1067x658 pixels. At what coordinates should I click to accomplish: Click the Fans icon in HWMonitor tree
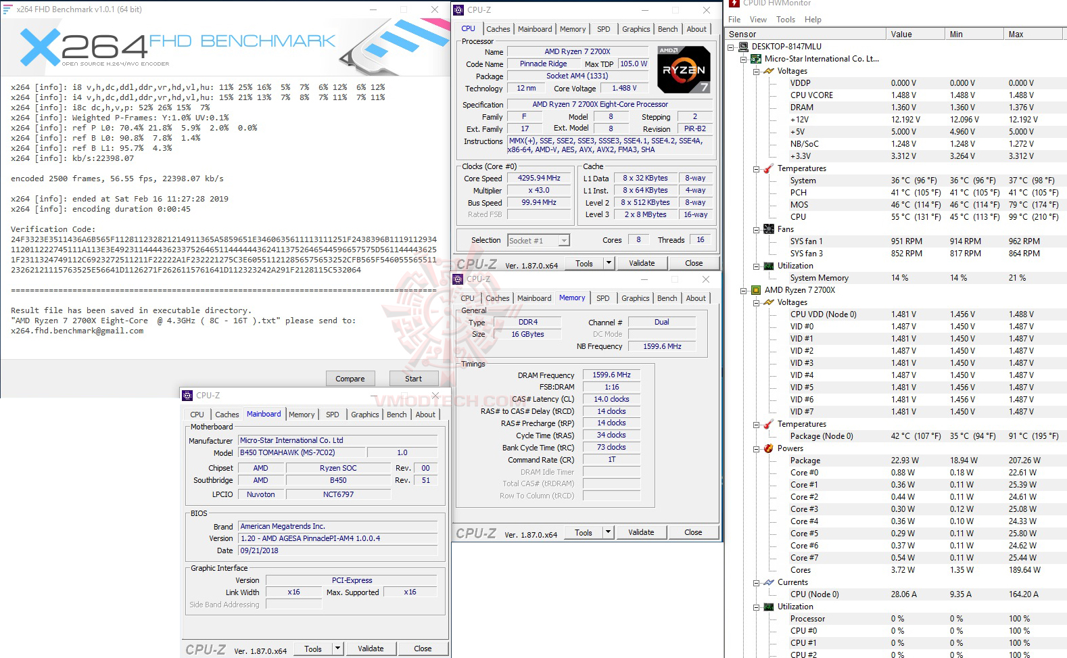769,229
